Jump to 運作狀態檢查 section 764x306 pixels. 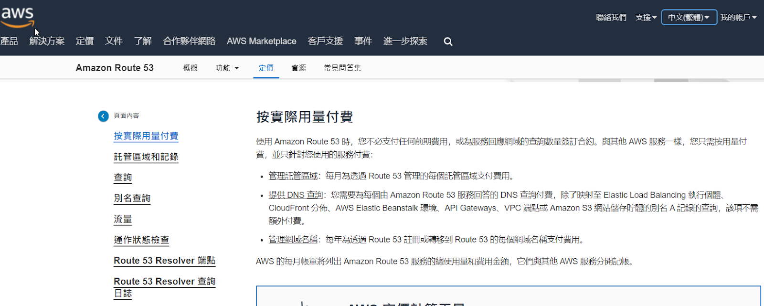tap(141, 240)
